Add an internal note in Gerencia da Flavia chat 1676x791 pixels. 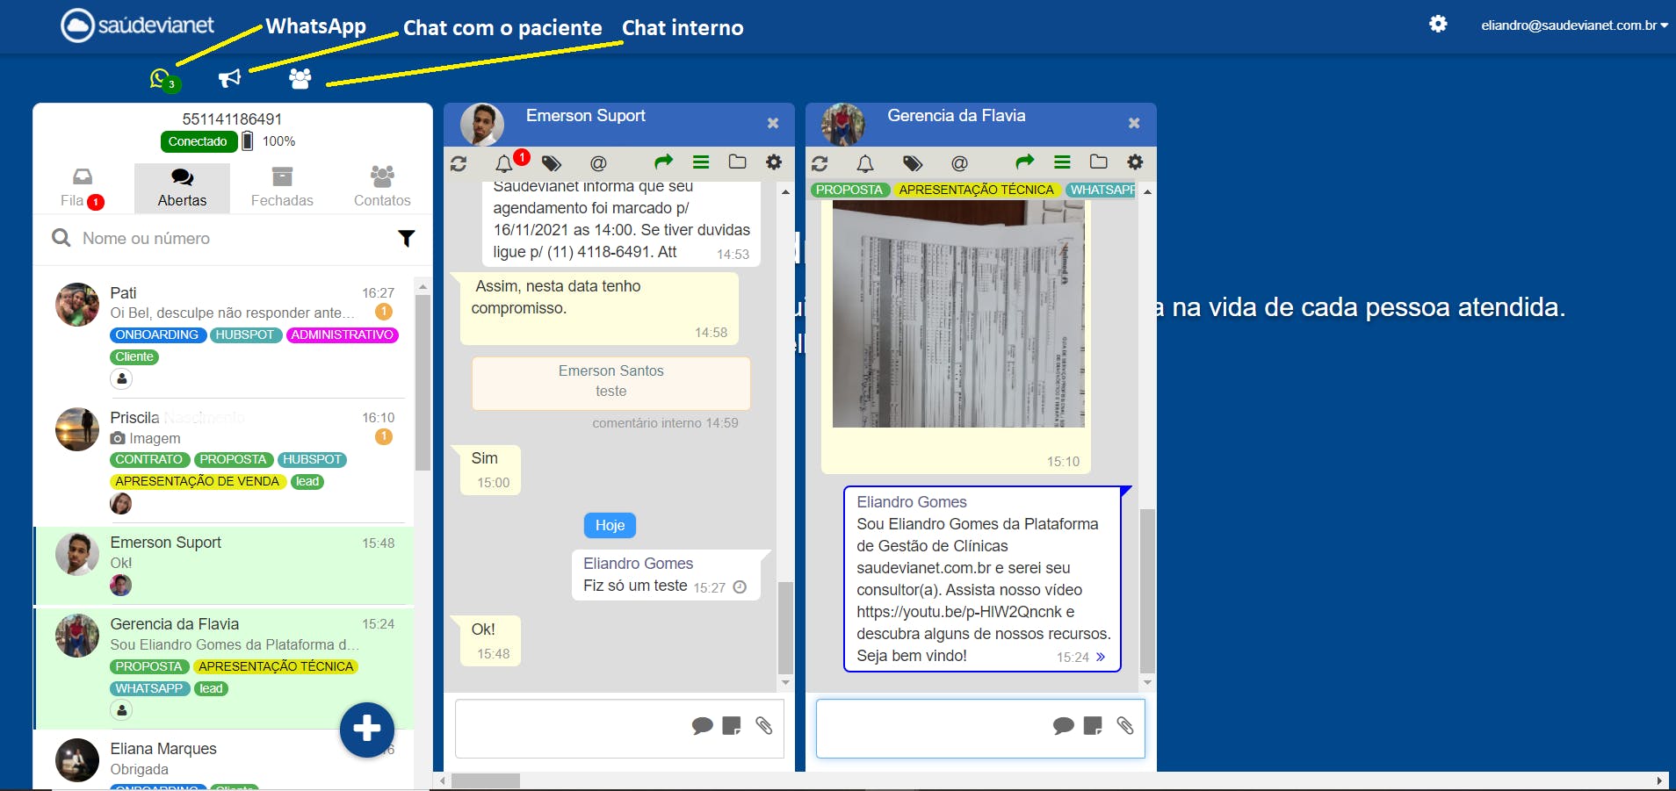click(1092, 726)
